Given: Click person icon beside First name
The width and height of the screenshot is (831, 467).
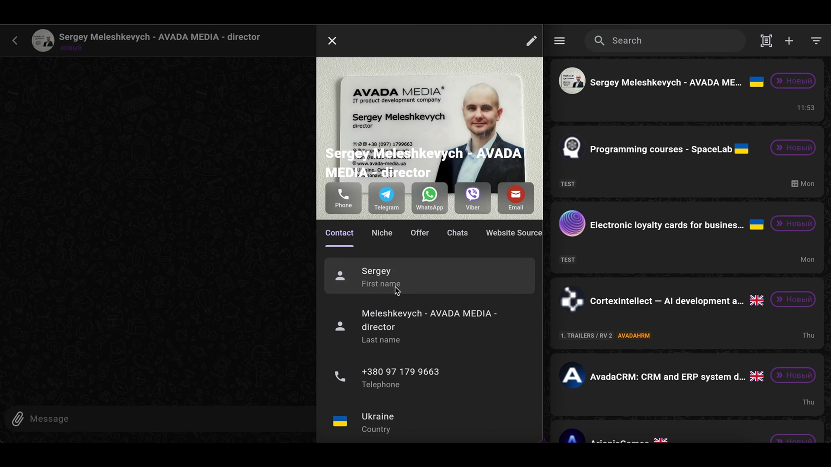Looking at the screenshot, I should coord(340,276).
